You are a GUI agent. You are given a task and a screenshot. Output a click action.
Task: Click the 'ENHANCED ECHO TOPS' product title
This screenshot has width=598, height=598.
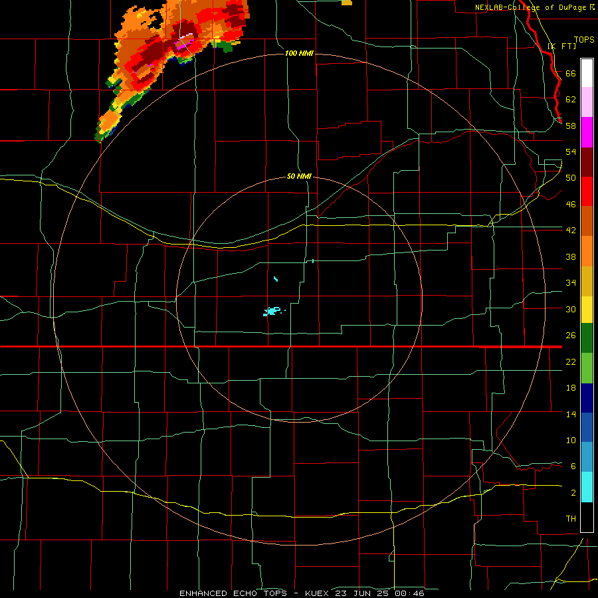[x=233, y=593]
